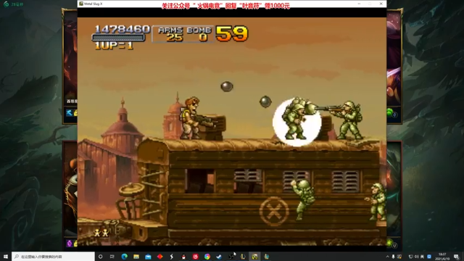The height and width of the screenshot is (261, 464).
Task: Click the 59 mission timer
Action: (232, 33)
